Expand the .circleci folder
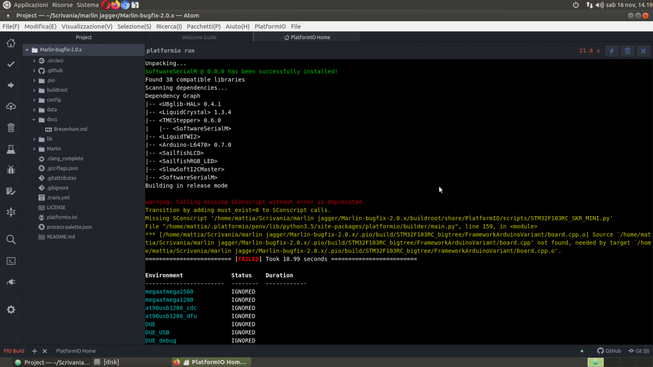This screenshot has height=367, width=653. click(x=34, y=61)
